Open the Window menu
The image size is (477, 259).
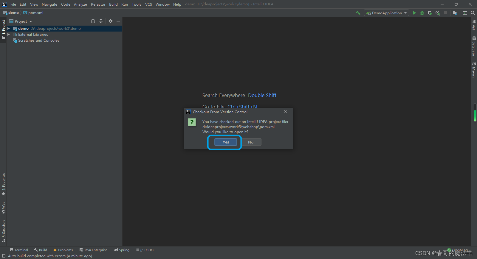coord(162,4)
